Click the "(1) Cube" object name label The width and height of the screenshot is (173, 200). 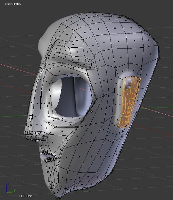26,196
